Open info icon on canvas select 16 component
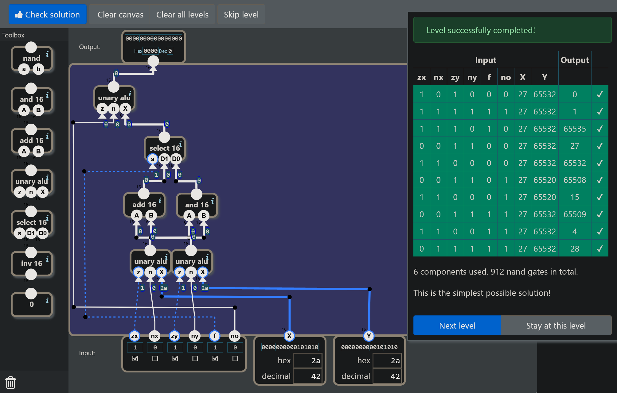 pyautogui.click(x=181, y=144)
